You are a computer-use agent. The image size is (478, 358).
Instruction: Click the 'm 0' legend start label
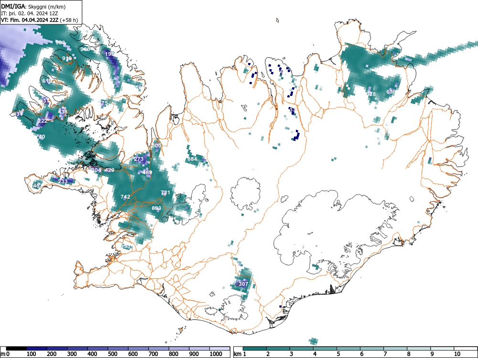pyautogui.click(x=5, y=354)
